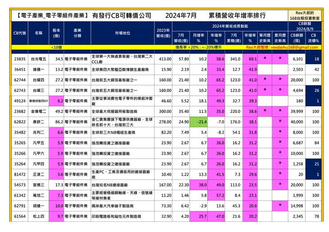Click the 86.2 capital cell in row 62822
This screenshot has width=329, height=232.
click(x=56, y=122)
